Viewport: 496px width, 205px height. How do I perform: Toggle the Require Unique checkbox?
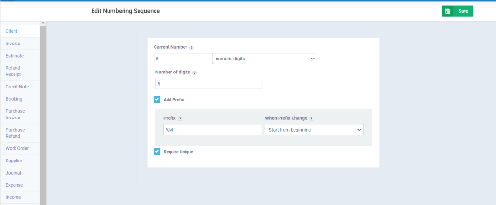tap(157, 152)
